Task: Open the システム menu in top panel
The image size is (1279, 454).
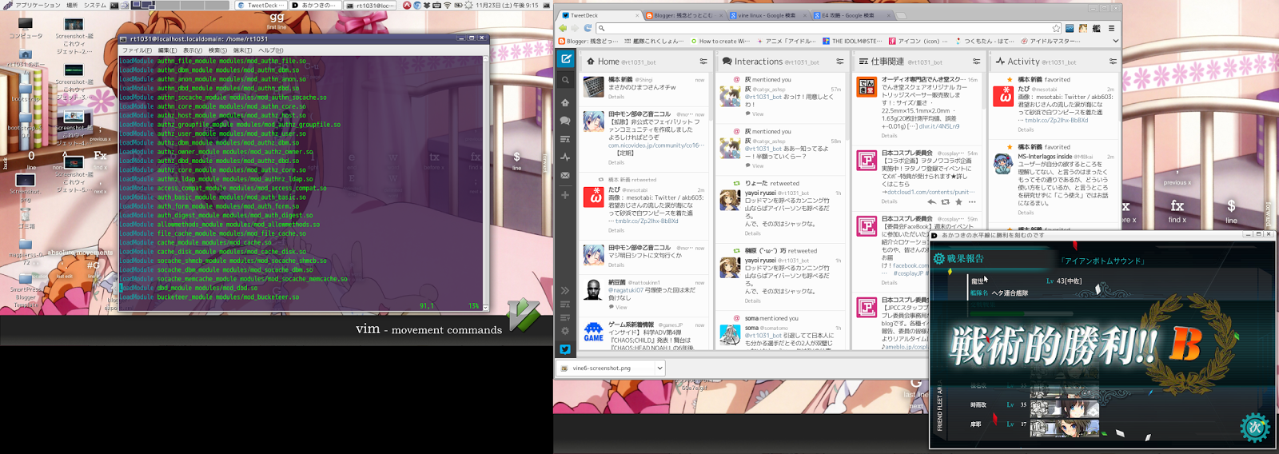Action: click(x=94, y=5)
